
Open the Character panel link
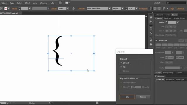81,8
